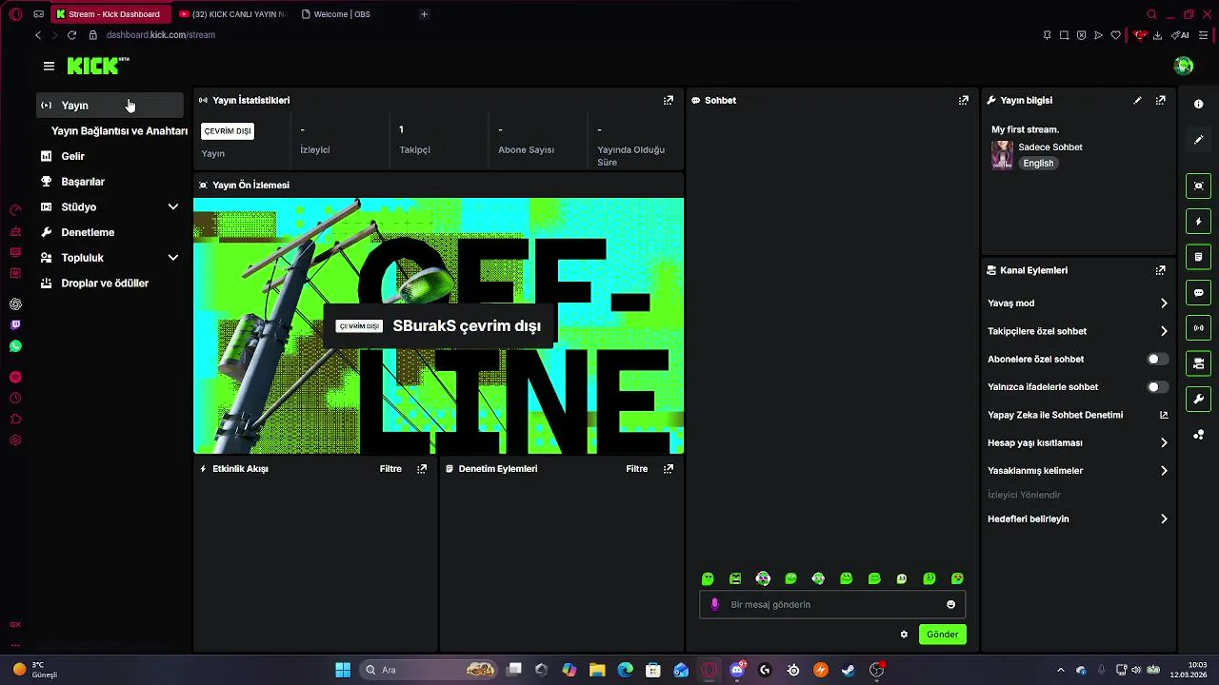Viewport: 1219px width, 685px height.
Task: Click the English language tag
Action: coord(1038,164)
